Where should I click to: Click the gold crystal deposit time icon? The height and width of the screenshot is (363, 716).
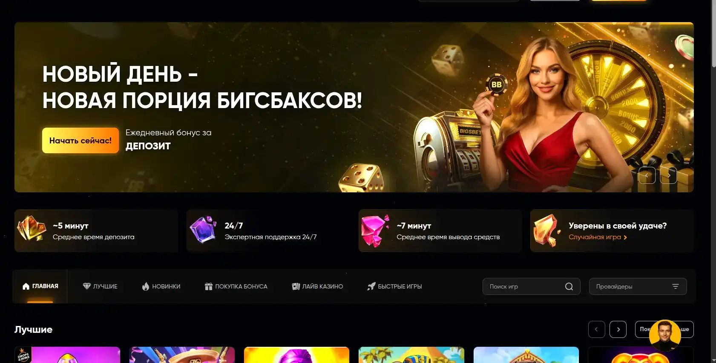[32, 229]
